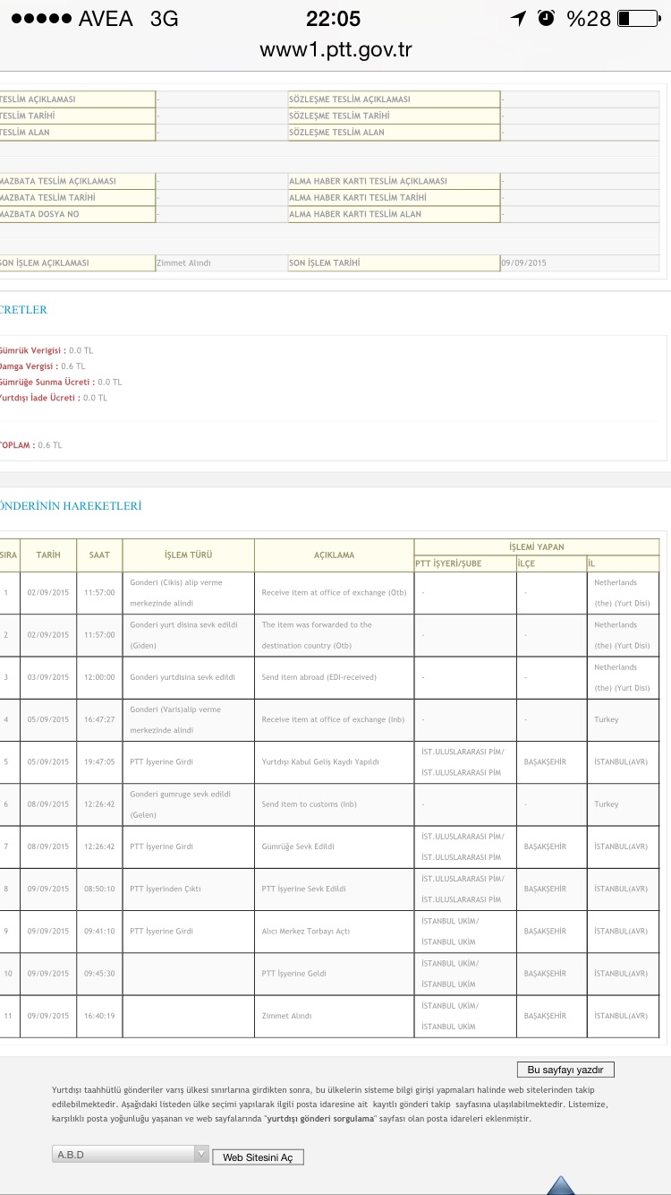Image resolution: width=671 pixels, height=1195 pixels.
Task: Select the Damga Vergisi 0.6 TL line
Action: tap(43, 366)
